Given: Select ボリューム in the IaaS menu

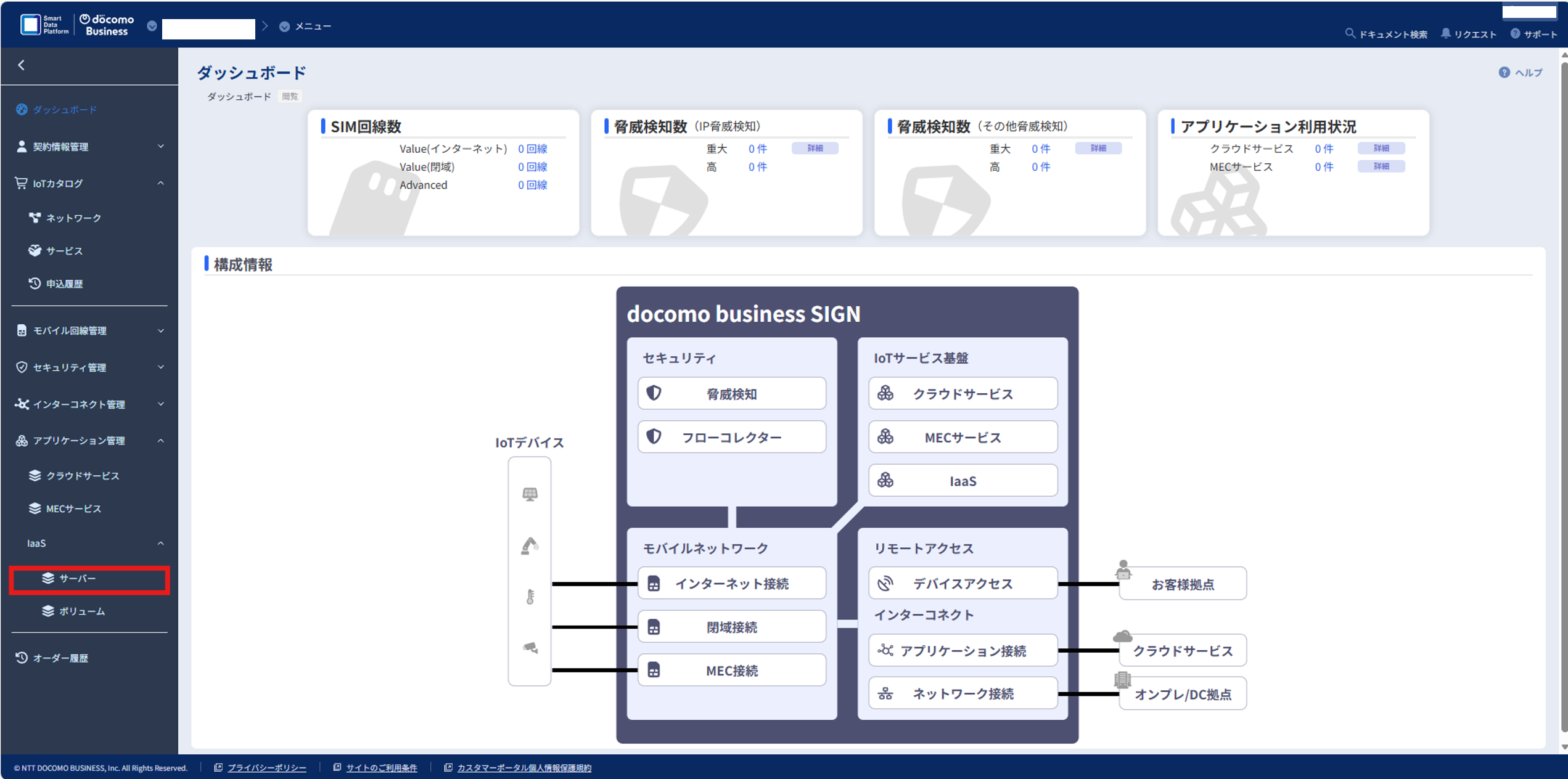Looking at the screenshot, I should [82, 611].
